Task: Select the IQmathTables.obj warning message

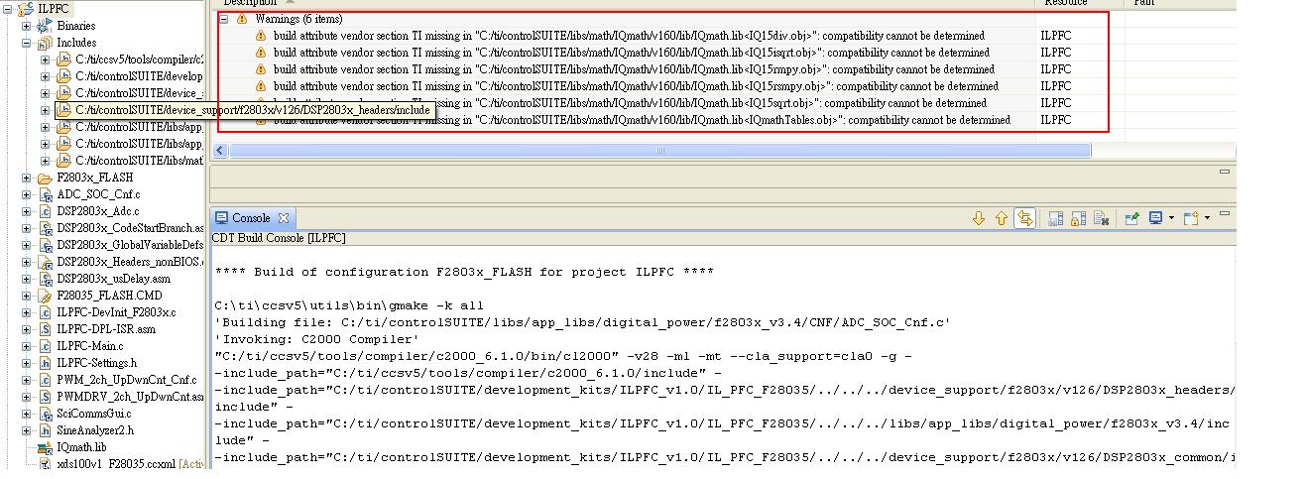Action: [x=642, y=120]
